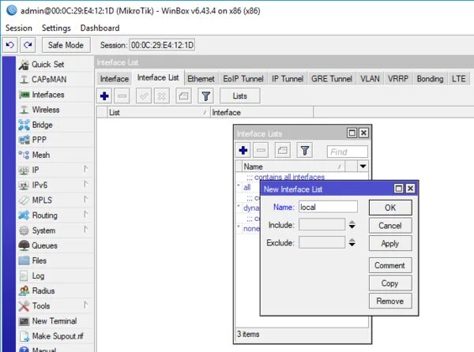The image size is (474, 352).
Task: Expand the System submenu arrow
Action: (86, 230)
